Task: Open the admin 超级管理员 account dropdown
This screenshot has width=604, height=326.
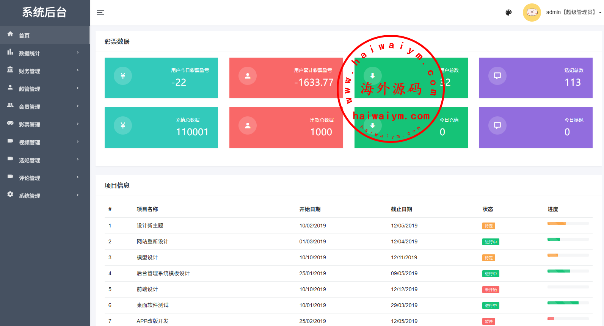Action: point(573,13)
